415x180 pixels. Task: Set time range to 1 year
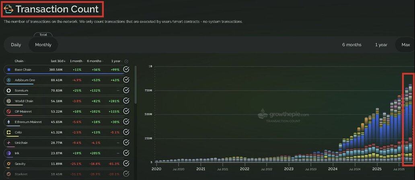point(381,45)
